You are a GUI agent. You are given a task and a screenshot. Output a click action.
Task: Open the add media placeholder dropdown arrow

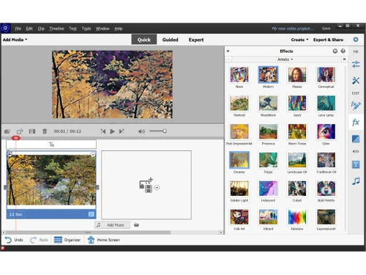[x=157, y=188]
